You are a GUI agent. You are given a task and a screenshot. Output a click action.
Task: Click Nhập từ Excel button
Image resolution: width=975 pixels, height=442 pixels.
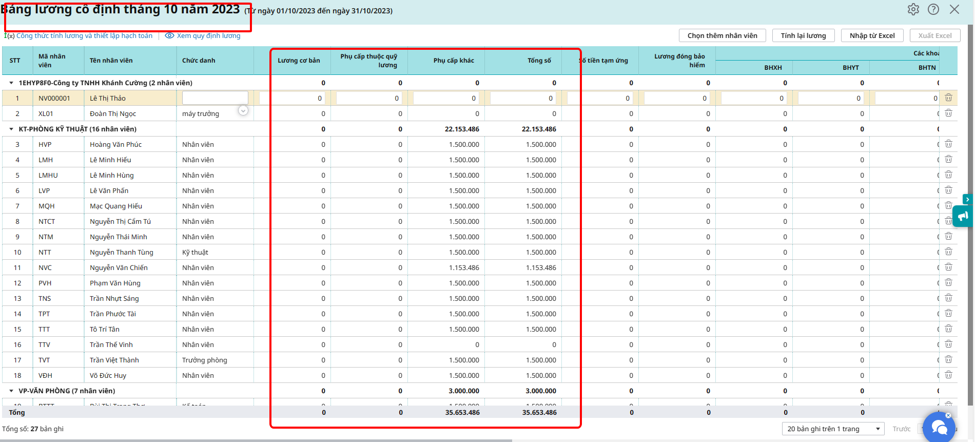[872, 35]
